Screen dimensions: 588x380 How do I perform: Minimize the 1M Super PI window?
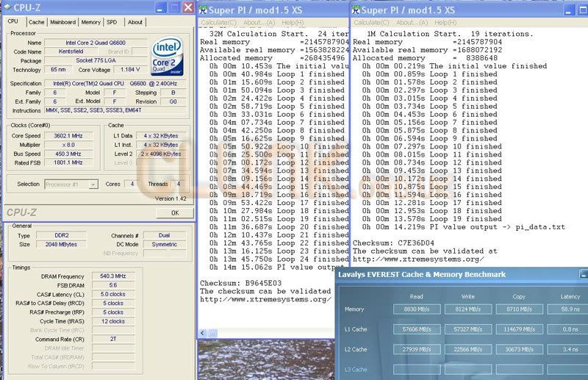pos(569,10)
